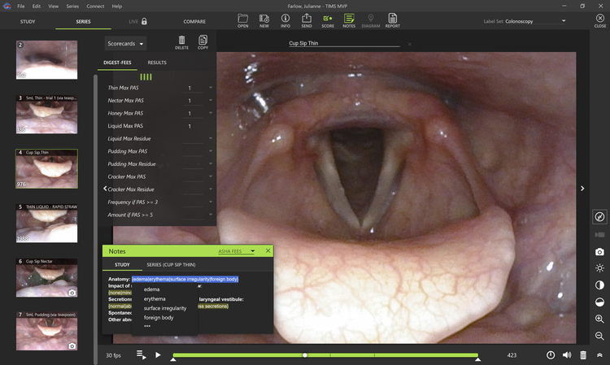The height and width of the screenshot is (365, 610).
Task: Move the playback position slider knob
Action: [305, 355]
